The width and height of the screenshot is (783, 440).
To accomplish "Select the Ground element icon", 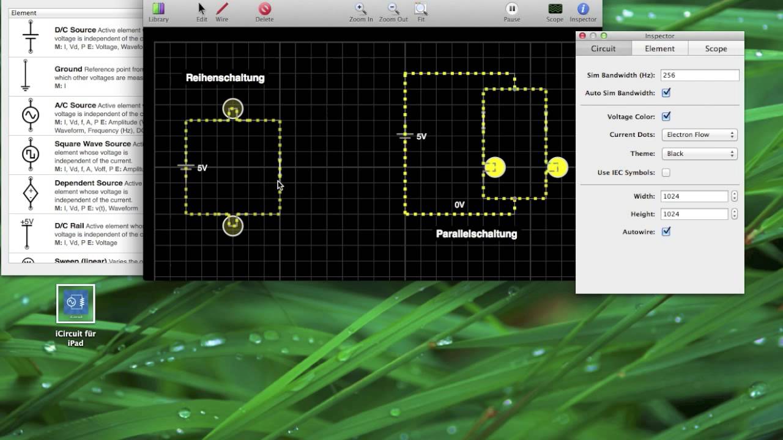I will (x=26, y=75).
